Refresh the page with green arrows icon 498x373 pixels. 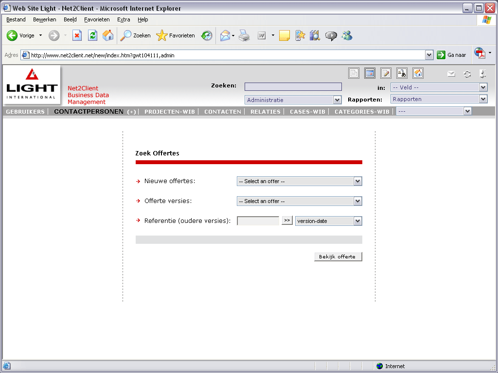point(92,35)
